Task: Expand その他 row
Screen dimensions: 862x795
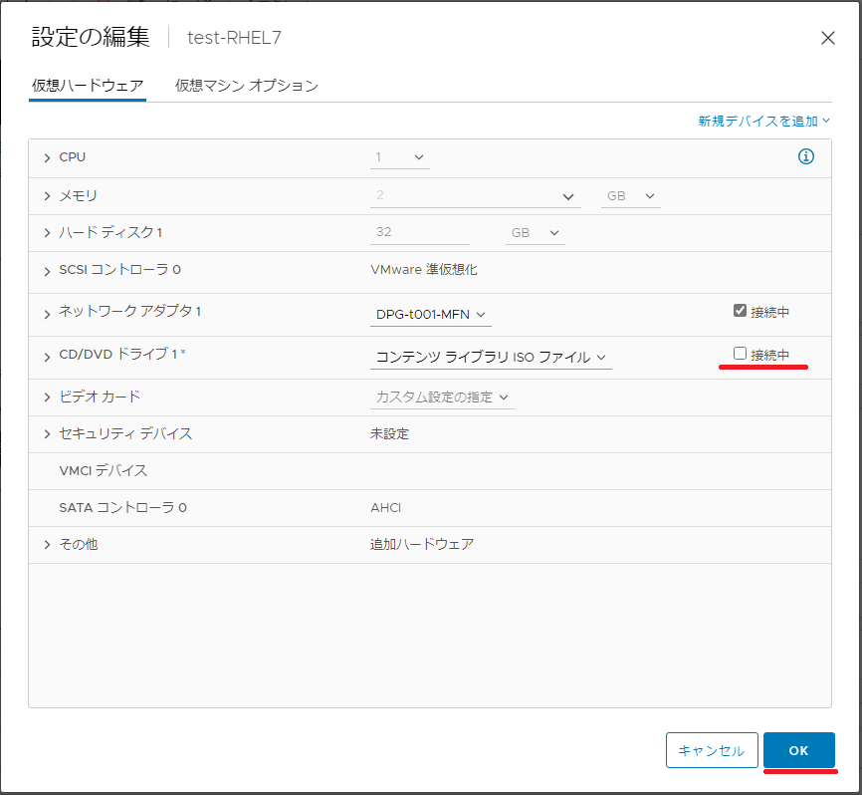Action: point(47,545)
